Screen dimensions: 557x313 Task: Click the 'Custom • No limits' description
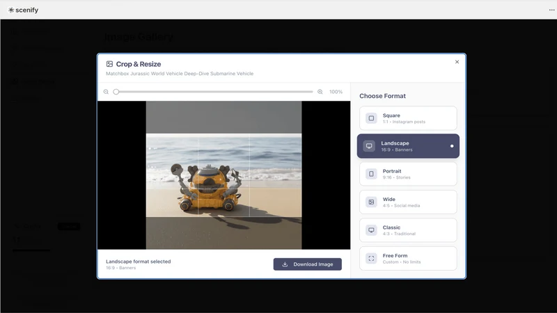[x=402, y=262]
